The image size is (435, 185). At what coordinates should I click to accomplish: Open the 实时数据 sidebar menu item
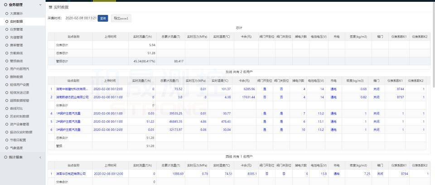23,21
